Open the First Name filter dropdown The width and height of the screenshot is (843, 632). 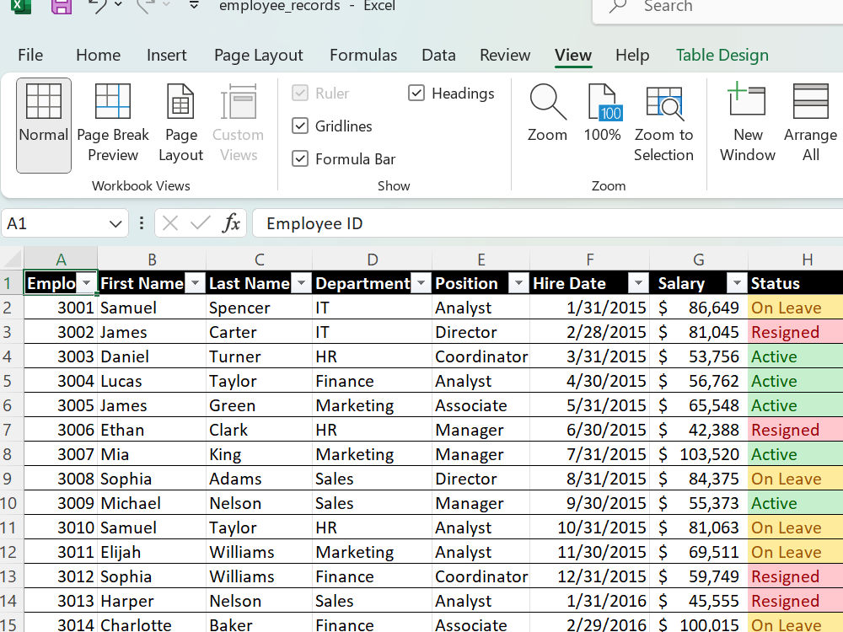pyautogui.click(x=196, y=282)
